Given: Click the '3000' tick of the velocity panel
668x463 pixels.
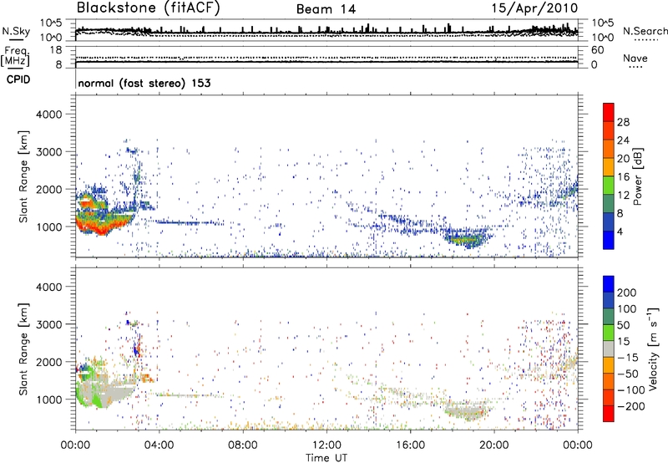Looking at the screenshot, I should (49, 324).
